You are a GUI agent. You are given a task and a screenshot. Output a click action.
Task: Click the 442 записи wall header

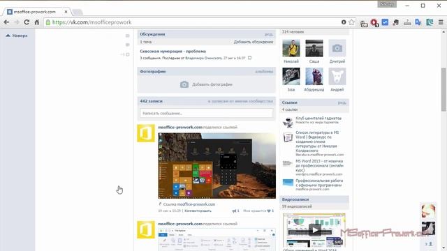pyautogui.click(x=151, y=101)
